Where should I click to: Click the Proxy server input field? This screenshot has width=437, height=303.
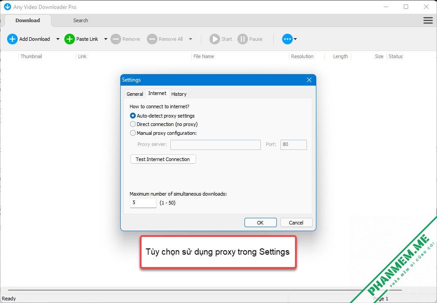click(216, 145)
